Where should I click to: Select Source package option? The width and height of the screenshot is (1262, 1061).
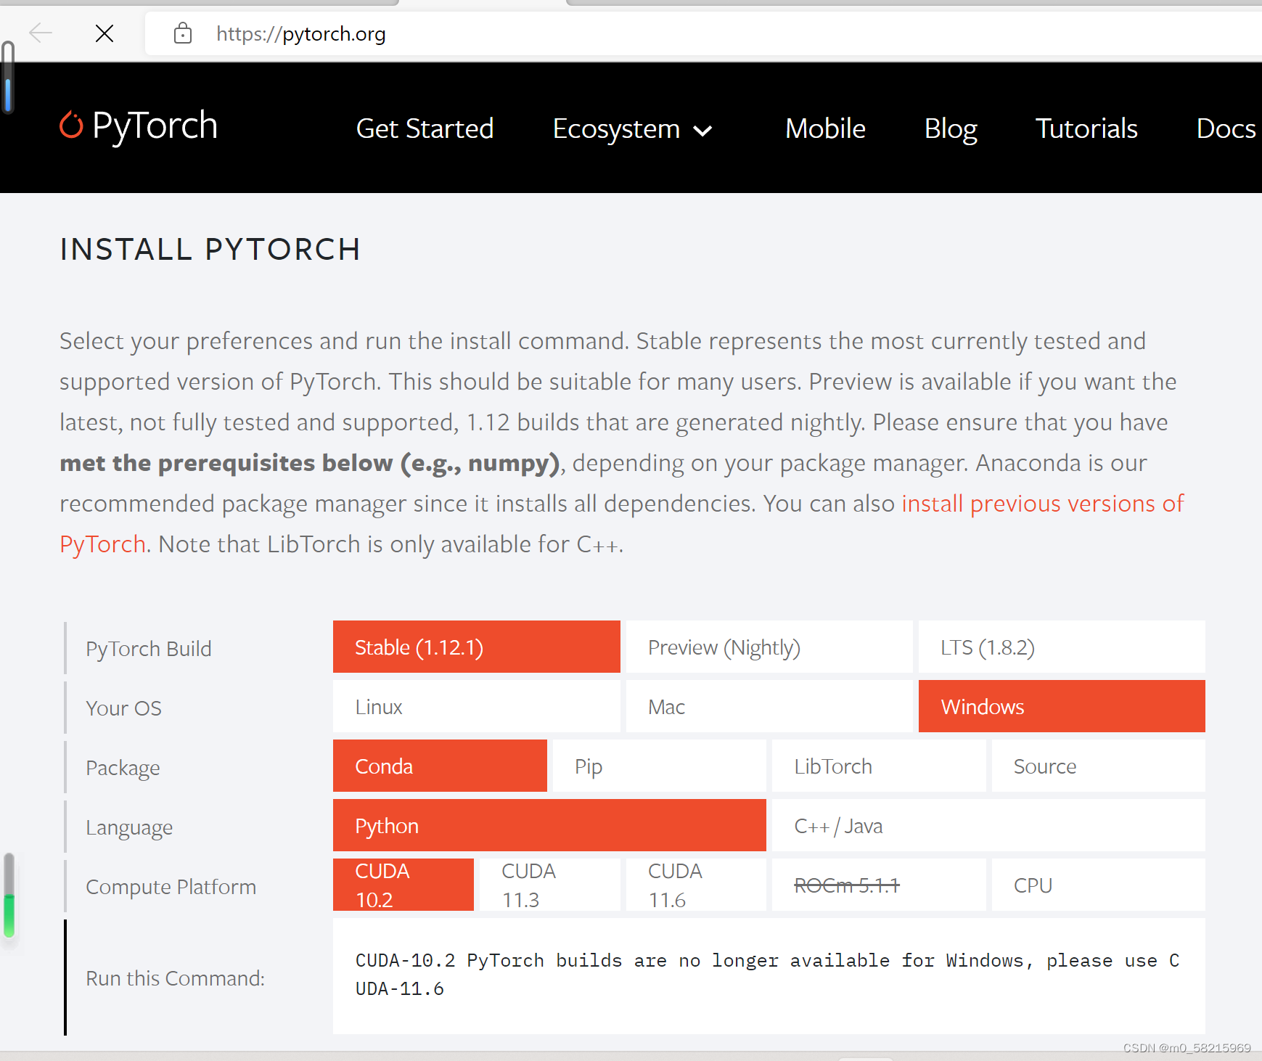(x=1099, y=766)
